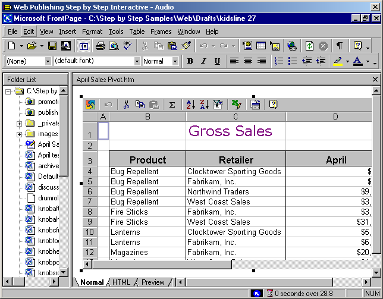The image size is (383, 299).
Task: Collapse the C:\Step by root folder
Action: pyautogui.click(x=8, y=92)
